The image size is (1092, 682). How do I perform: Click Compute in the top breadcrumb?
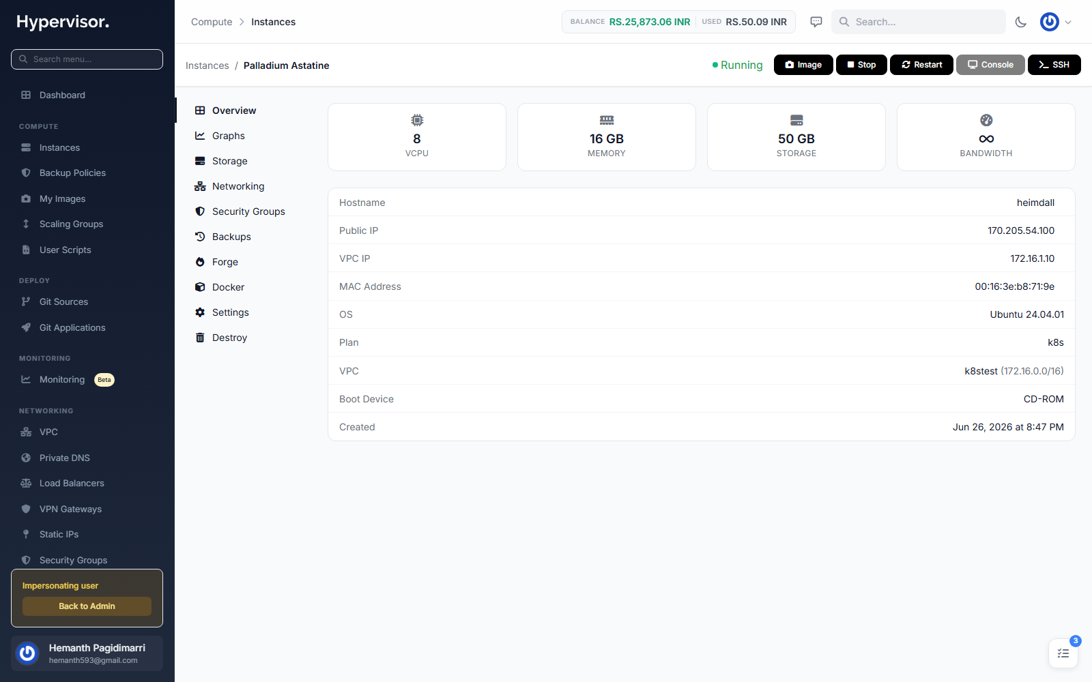212,22
